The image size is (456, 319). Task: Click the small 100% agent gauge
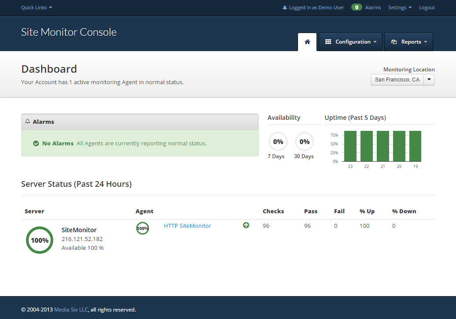point(142,228)
